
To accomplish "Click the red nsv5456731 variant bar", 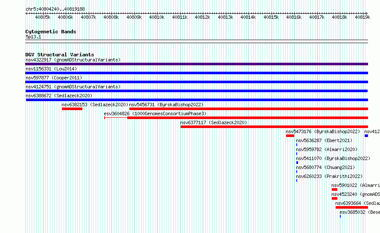I will click(248, 109).
